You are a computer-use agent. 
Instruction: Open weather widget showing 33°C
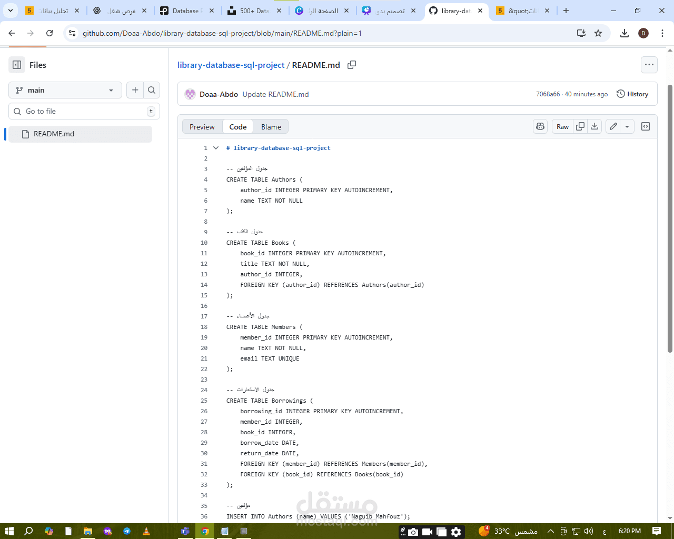[x=508, y=531]
